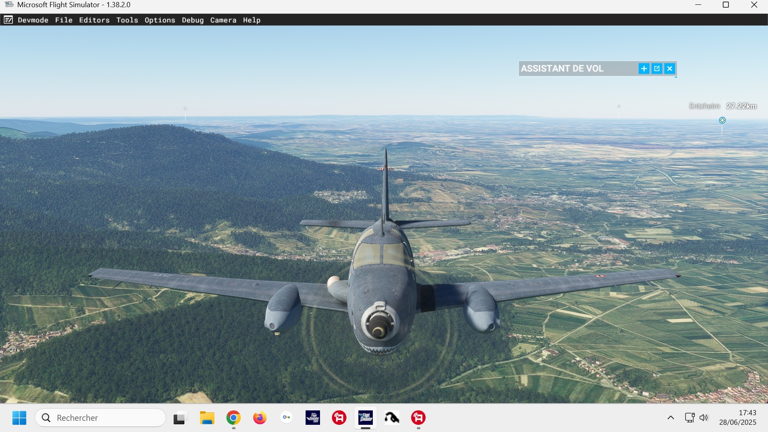Pop out the Assistant de vol window
This screenshot has height=432, width=768.
coord(657,69)
